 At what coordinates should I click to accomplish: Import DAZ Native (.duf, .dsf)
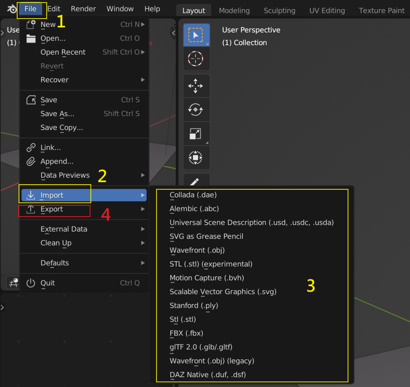[x=252, y=375]
